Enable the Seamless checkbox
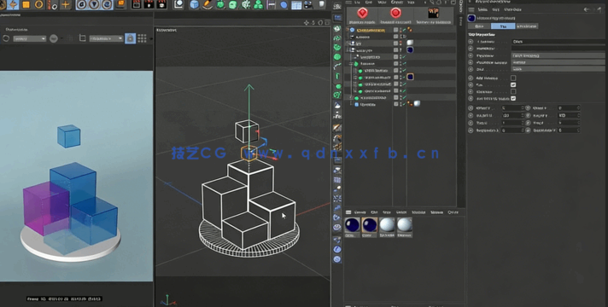 coord(513,92)
